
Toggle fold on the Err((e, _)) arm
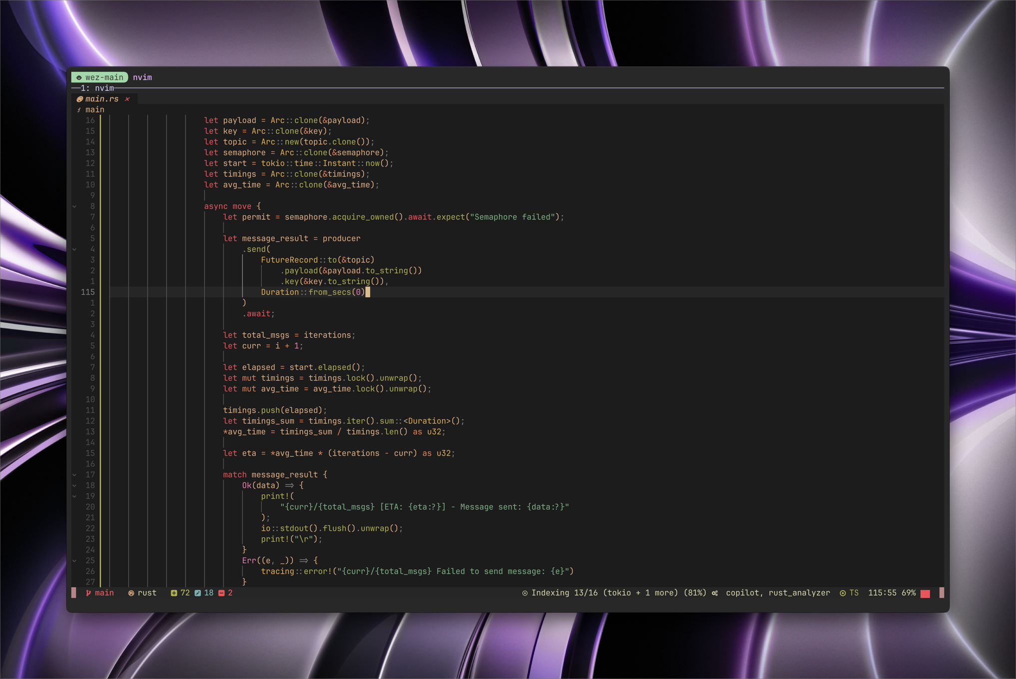coord(74,561)
